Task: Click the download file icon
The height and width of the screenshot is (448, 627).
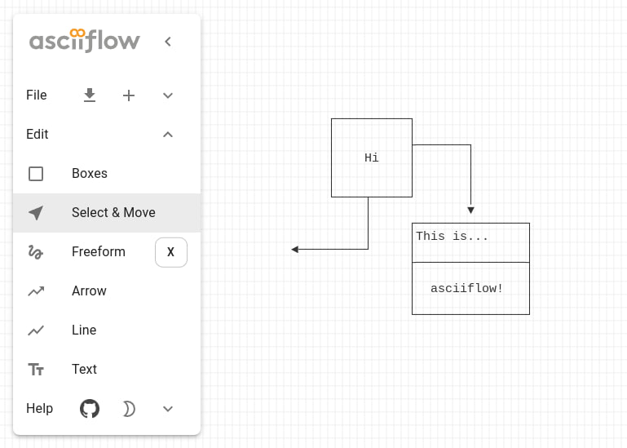Action: [90, 95]
